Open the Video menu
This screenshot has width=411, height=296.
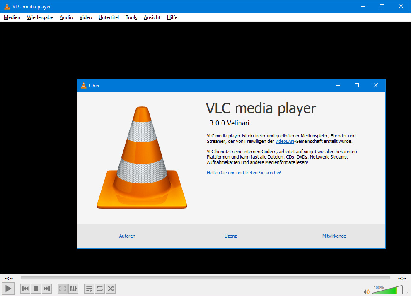click(86, 17)
